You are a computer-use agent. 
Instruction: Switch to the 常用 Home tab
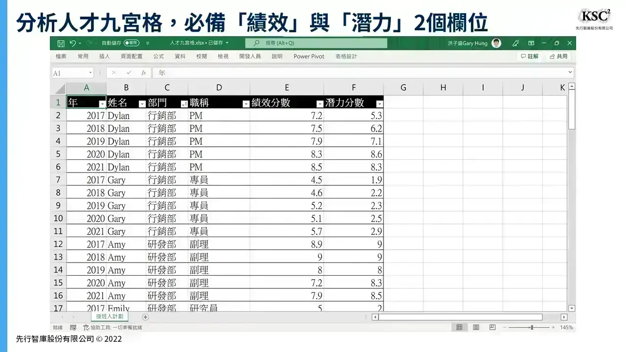tap(83, 56)
